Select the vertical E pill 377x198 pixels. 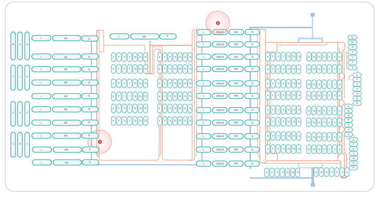pos(27,114)
